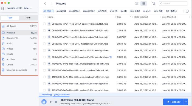Viewport: 192px width, 106px height.
Task: Switch to list view icon
Action: (x=144, y=4)
